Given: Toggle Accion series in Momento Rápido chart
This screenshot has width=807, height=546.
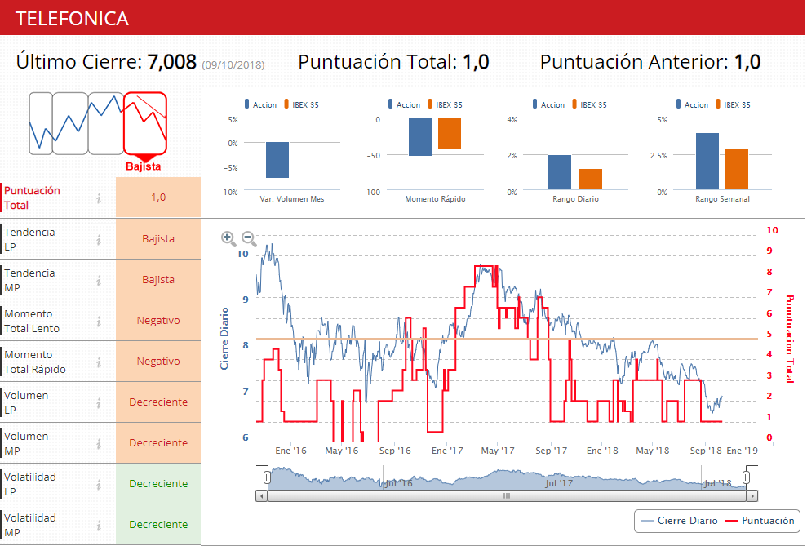Looking at the screenshot, I should [404, 104].
